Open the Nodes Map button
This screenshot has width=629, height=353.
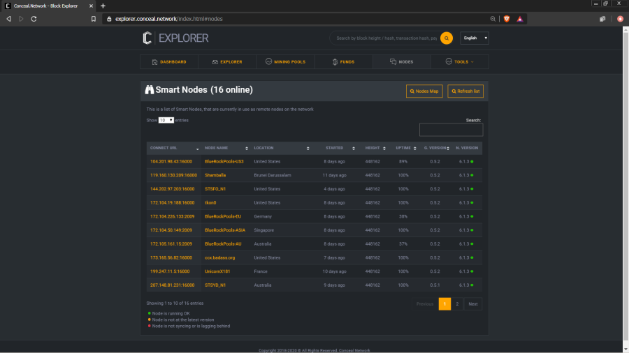pos(424,91)
